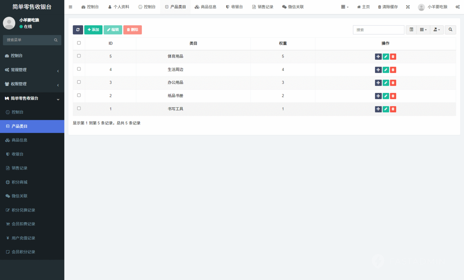Click the refresh table icon

[x=77, y=29]
